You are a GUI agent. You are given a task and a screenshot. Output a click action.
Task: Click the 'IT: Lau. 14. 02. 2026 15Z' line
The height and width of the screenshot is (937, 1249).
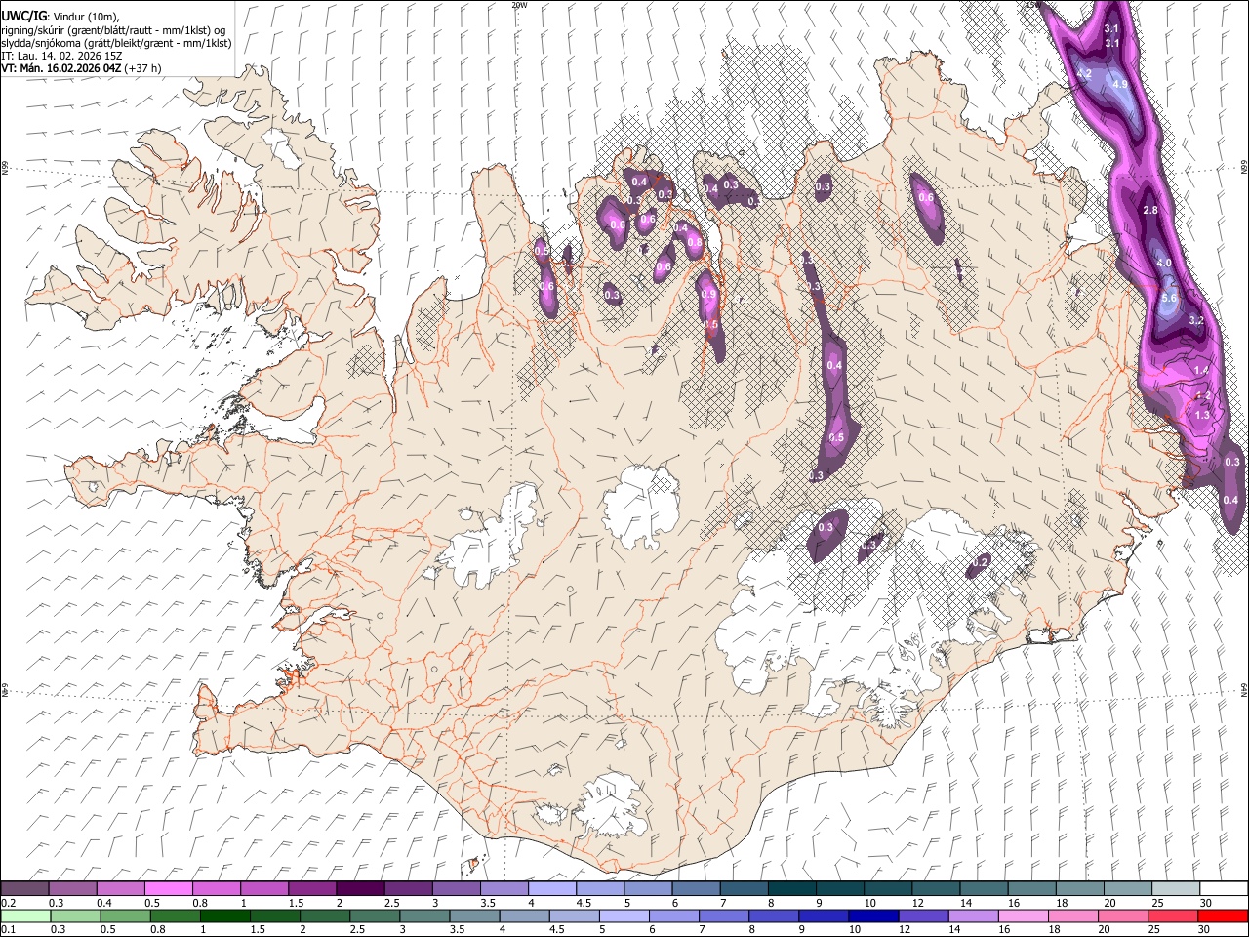tap(61, 56)
